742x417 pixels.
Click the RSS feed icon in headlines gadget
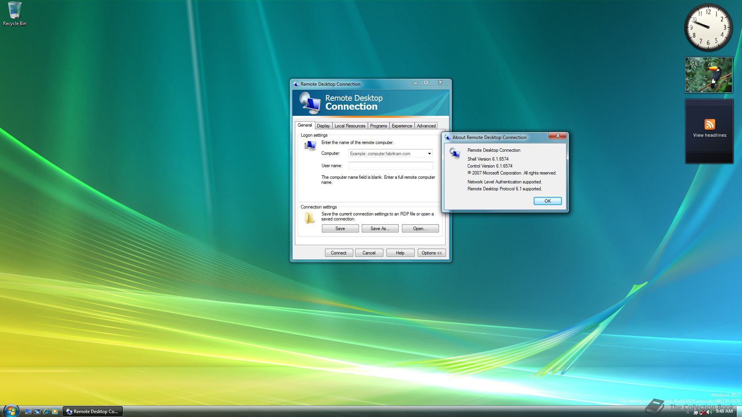click(710, 124)
